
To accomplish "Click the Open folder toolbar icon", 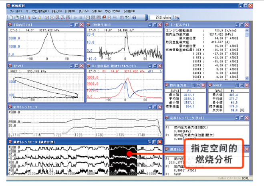I will click(x=17, y=18).
